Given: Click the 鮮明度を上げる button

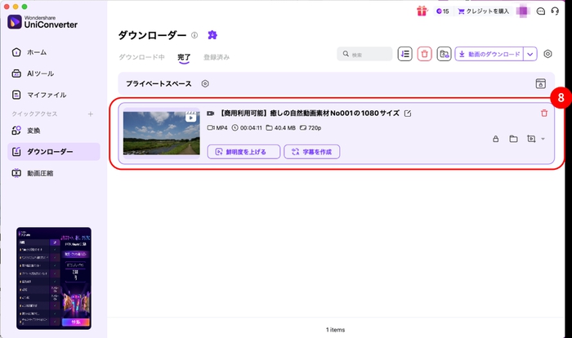Looking at the screenshot, I should point(244,151).
